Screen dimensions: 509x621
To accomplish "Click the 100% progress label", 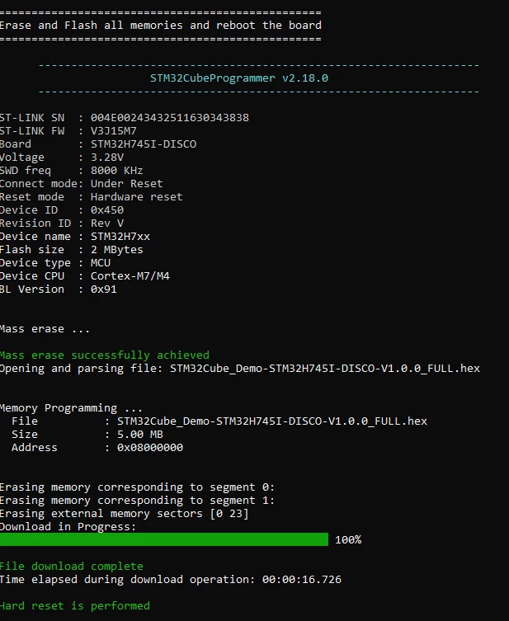I will click(348, 540).
